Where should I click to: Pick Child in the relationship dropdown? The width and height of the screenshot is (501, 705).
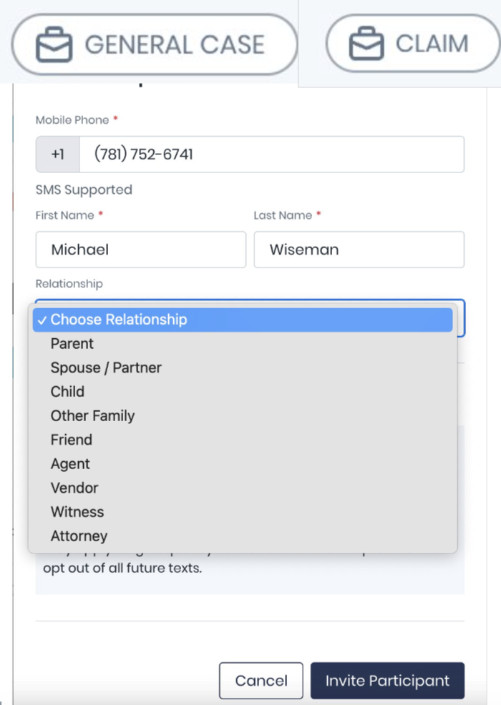[x=67, y=392]
